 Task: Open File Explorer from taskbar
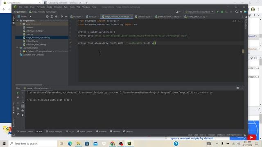78,143
